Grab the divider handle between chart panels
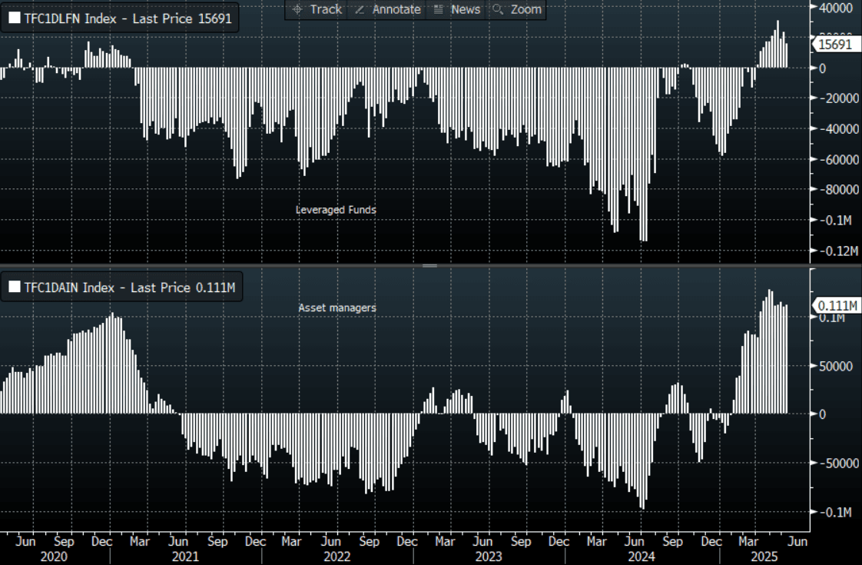The height and width of the screenshot is (565, 862). 429,266
